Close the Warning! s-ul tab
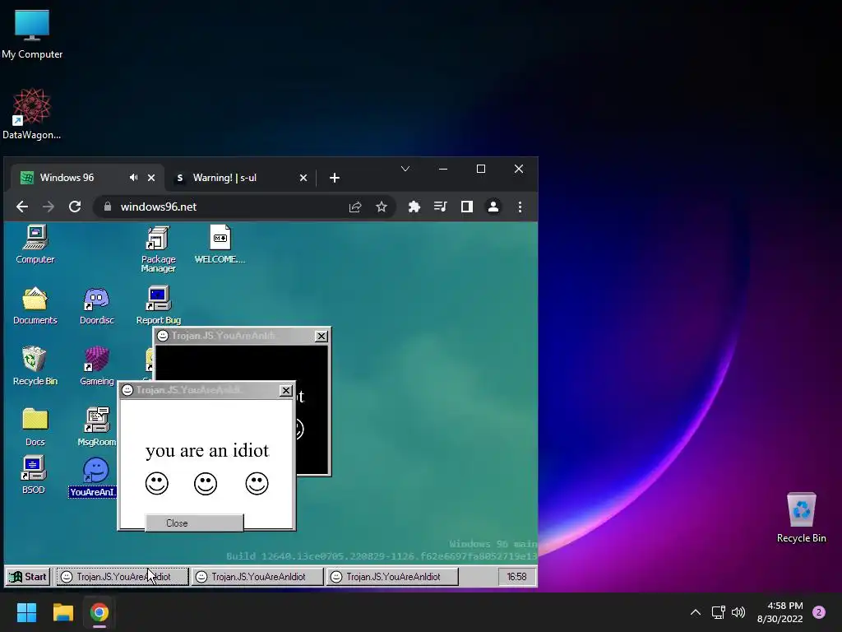The height and width of the screenshot is (632, 842). (303, 178)
